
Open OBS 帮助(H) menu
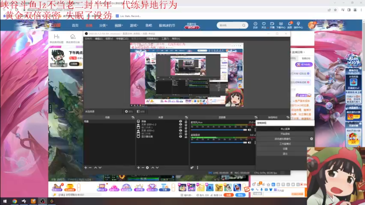[x=176, y=39]
